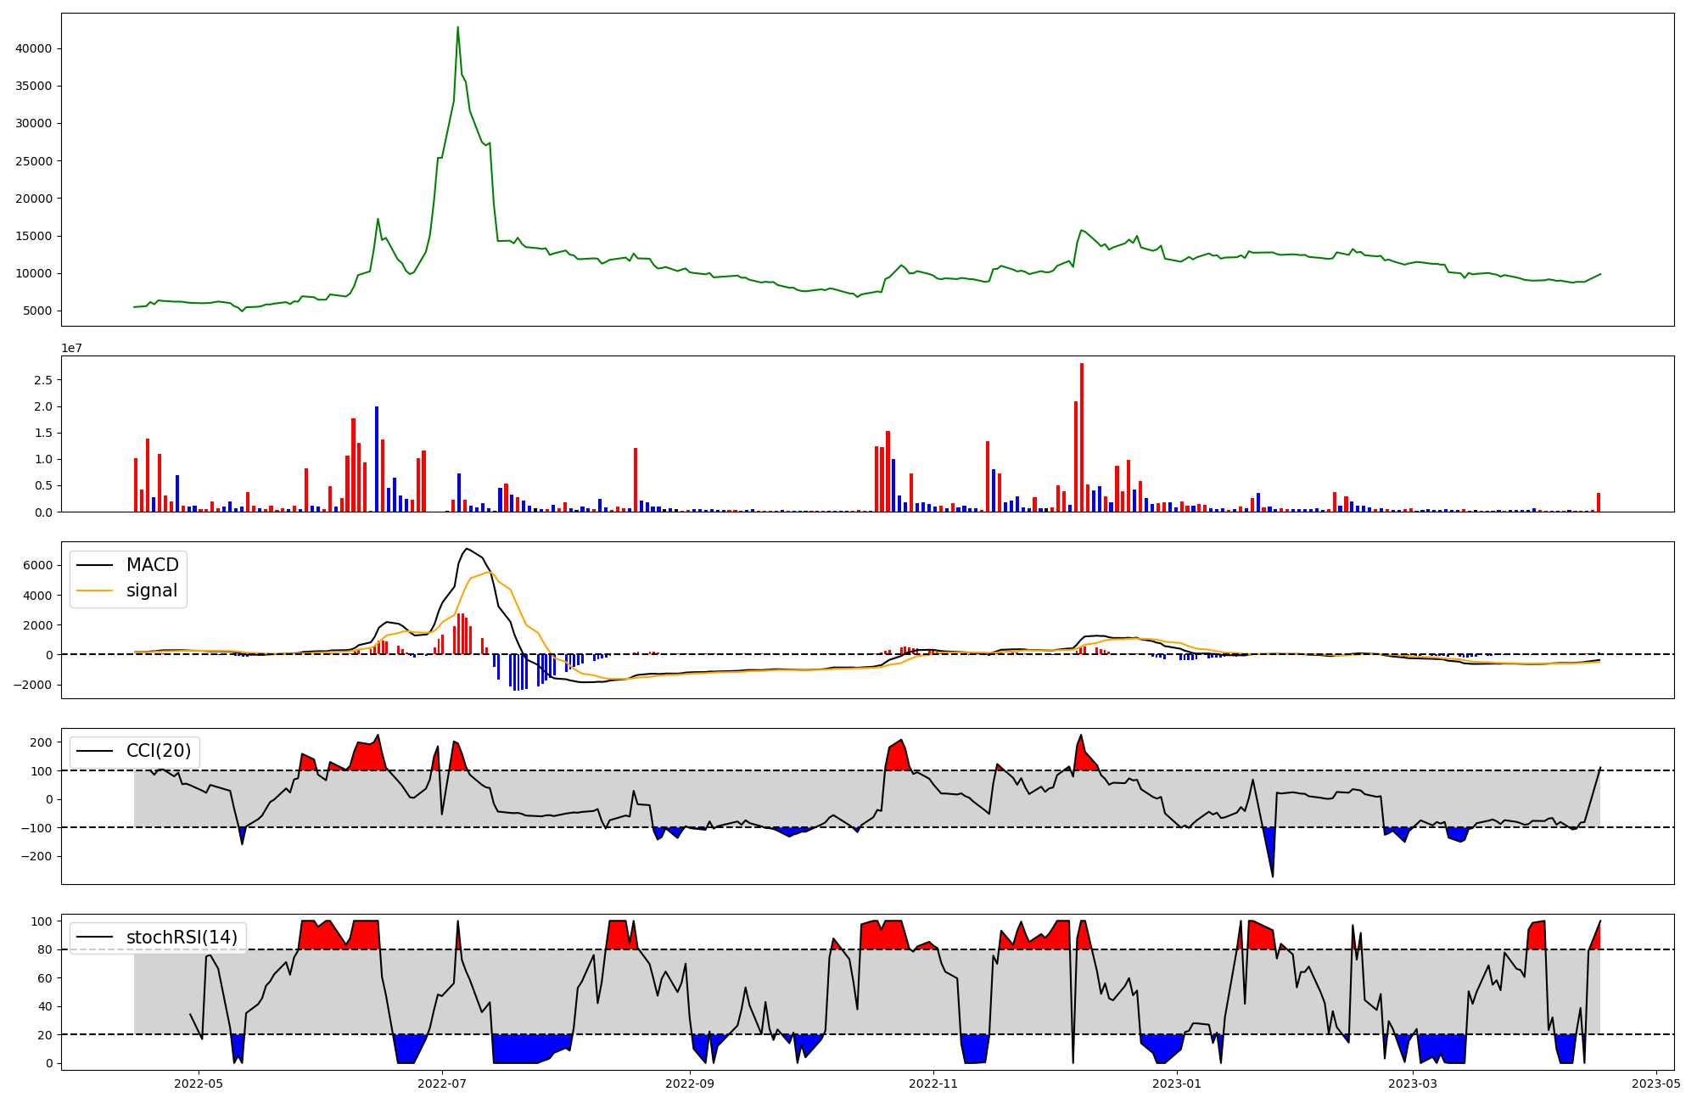Click the 10000 price axis label
This screenshot has height=1103, width=1697.
click(x=34, y=273)
